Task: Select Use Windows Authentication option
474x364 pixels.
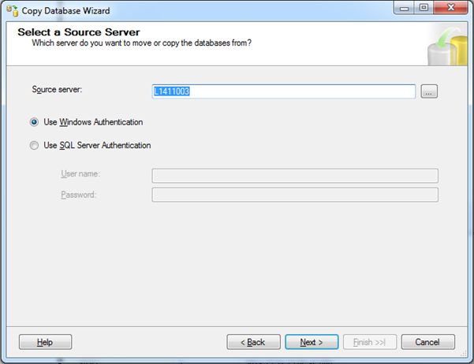Action: 34,122
